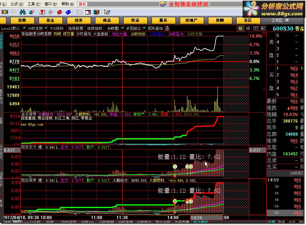The width and height of the screenshot is (306, 225).
Task: Open the books library icon
Action: [x=96, y=12]
